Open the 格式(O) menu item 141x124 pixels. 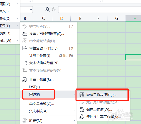pyautogui.click(x=10, y=19)
